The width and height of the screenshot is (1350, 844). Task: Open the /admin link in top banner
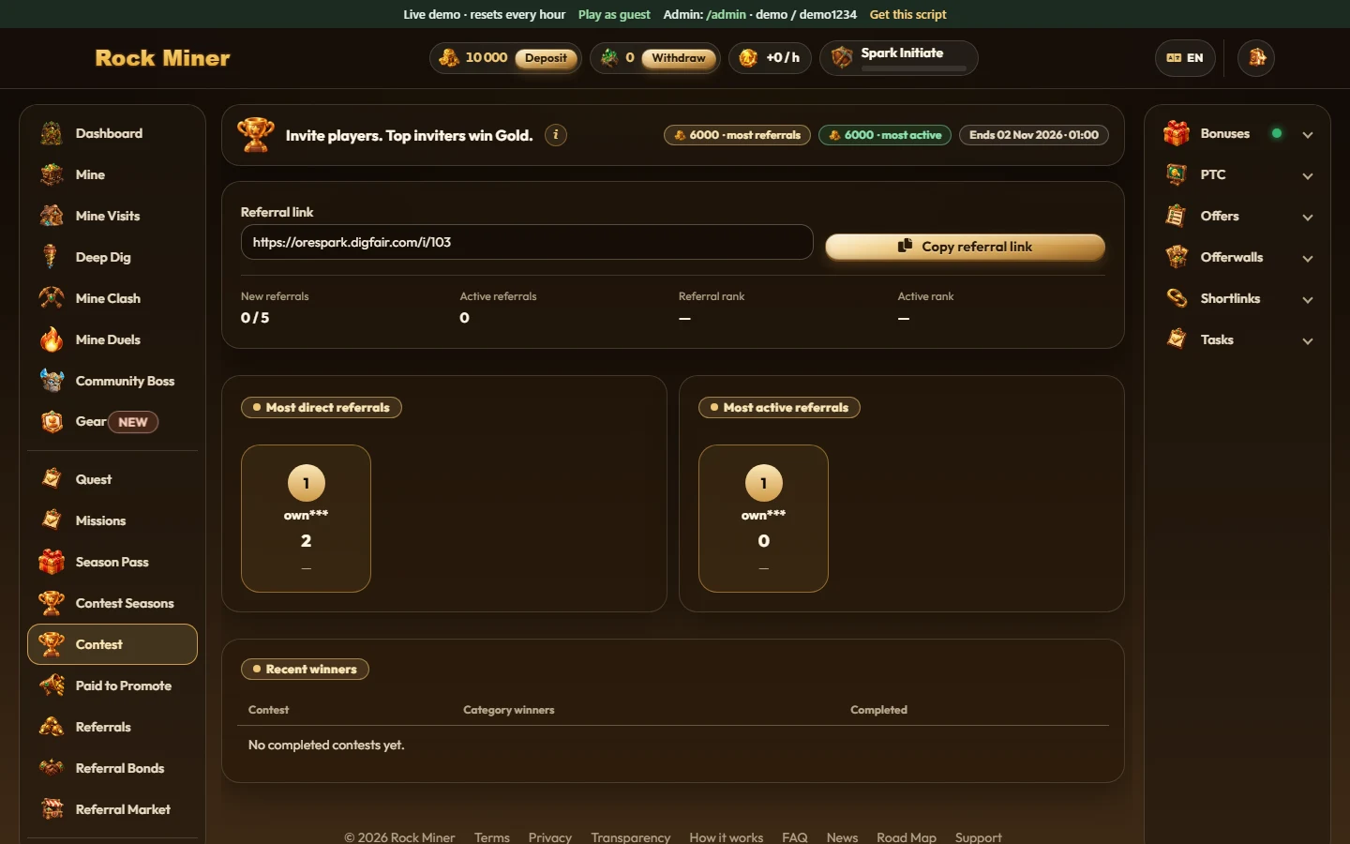tap(727, 14)
